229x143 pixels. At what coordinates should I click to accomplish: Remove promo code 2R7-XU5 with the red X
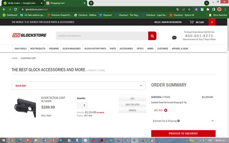[166, 110]
